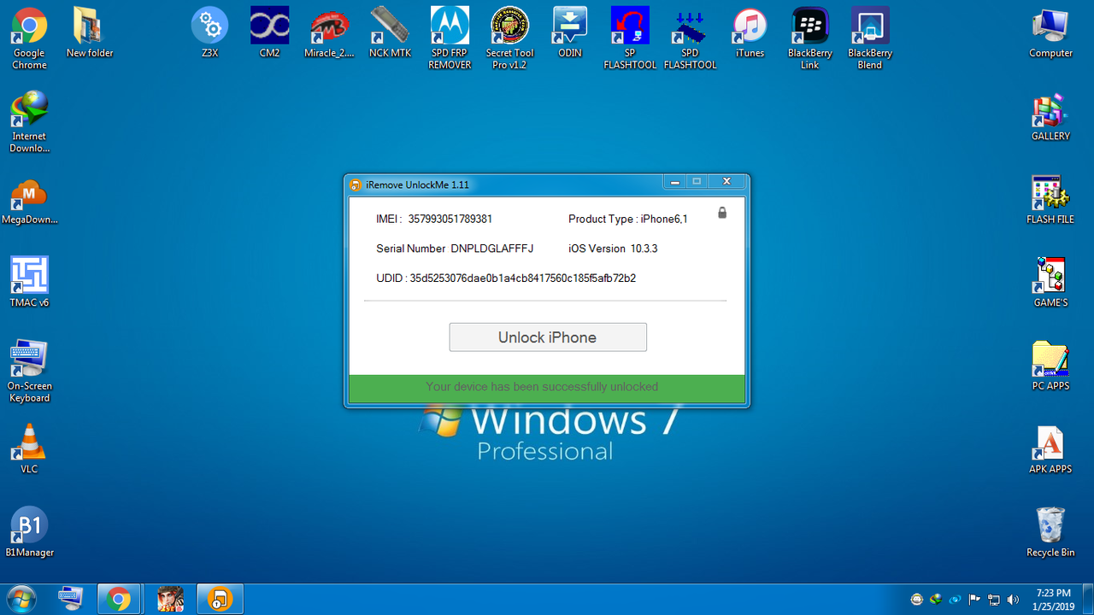The width and height of the screenshot is (1094, 615).
Task: Open the Recycle Bin
Action: click(1050, 532)
